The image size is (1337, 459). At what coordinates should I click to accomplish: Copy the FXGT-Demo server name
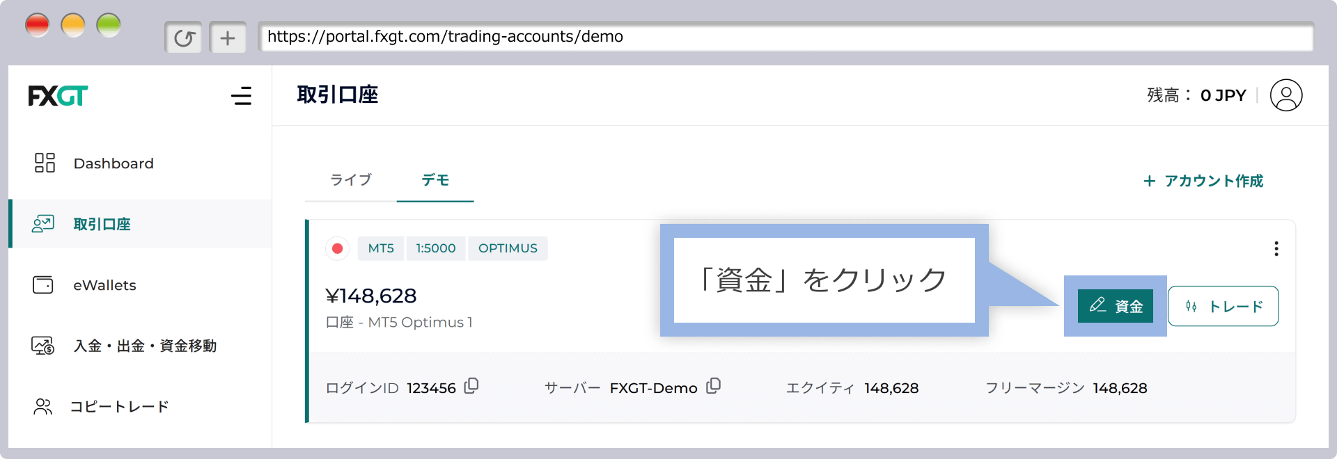(713, 386)
